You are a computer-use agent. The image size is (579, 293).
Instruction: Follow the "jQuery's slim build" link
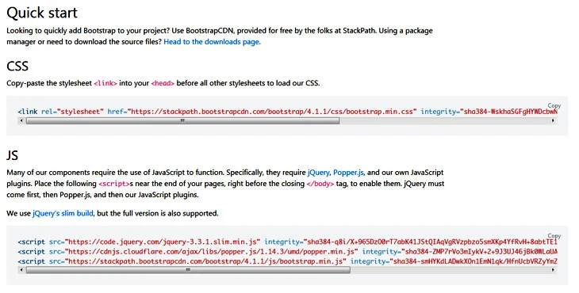63,213
